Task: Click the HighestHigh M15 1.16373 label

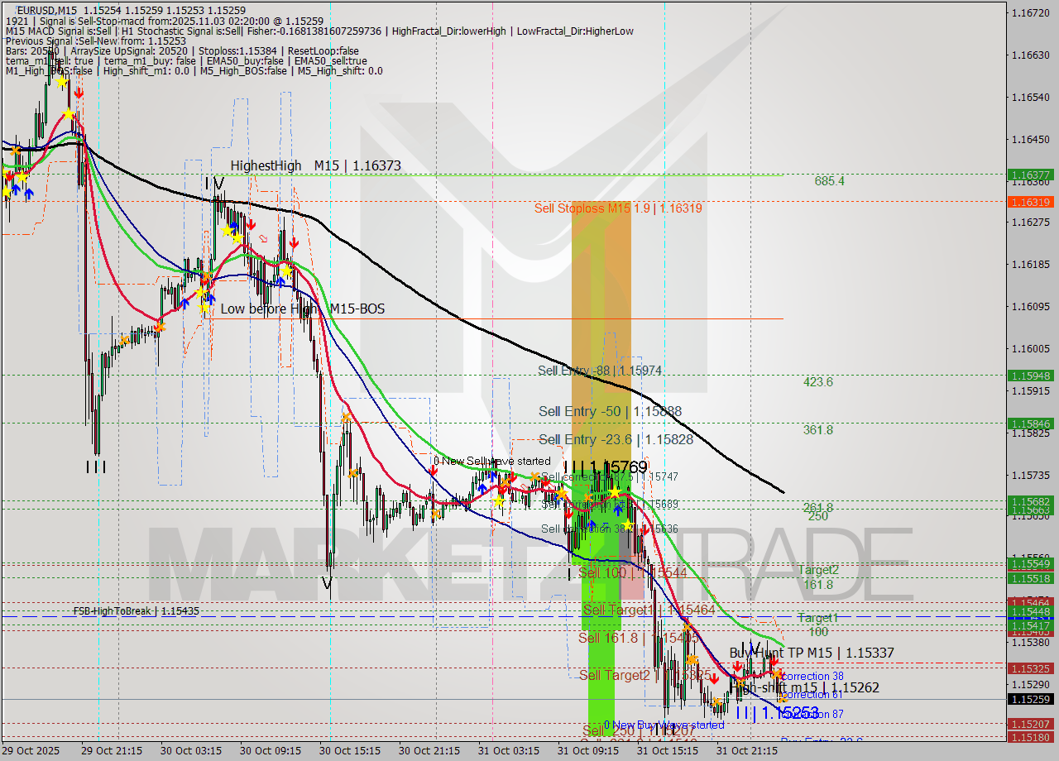Action: point(316,165)
